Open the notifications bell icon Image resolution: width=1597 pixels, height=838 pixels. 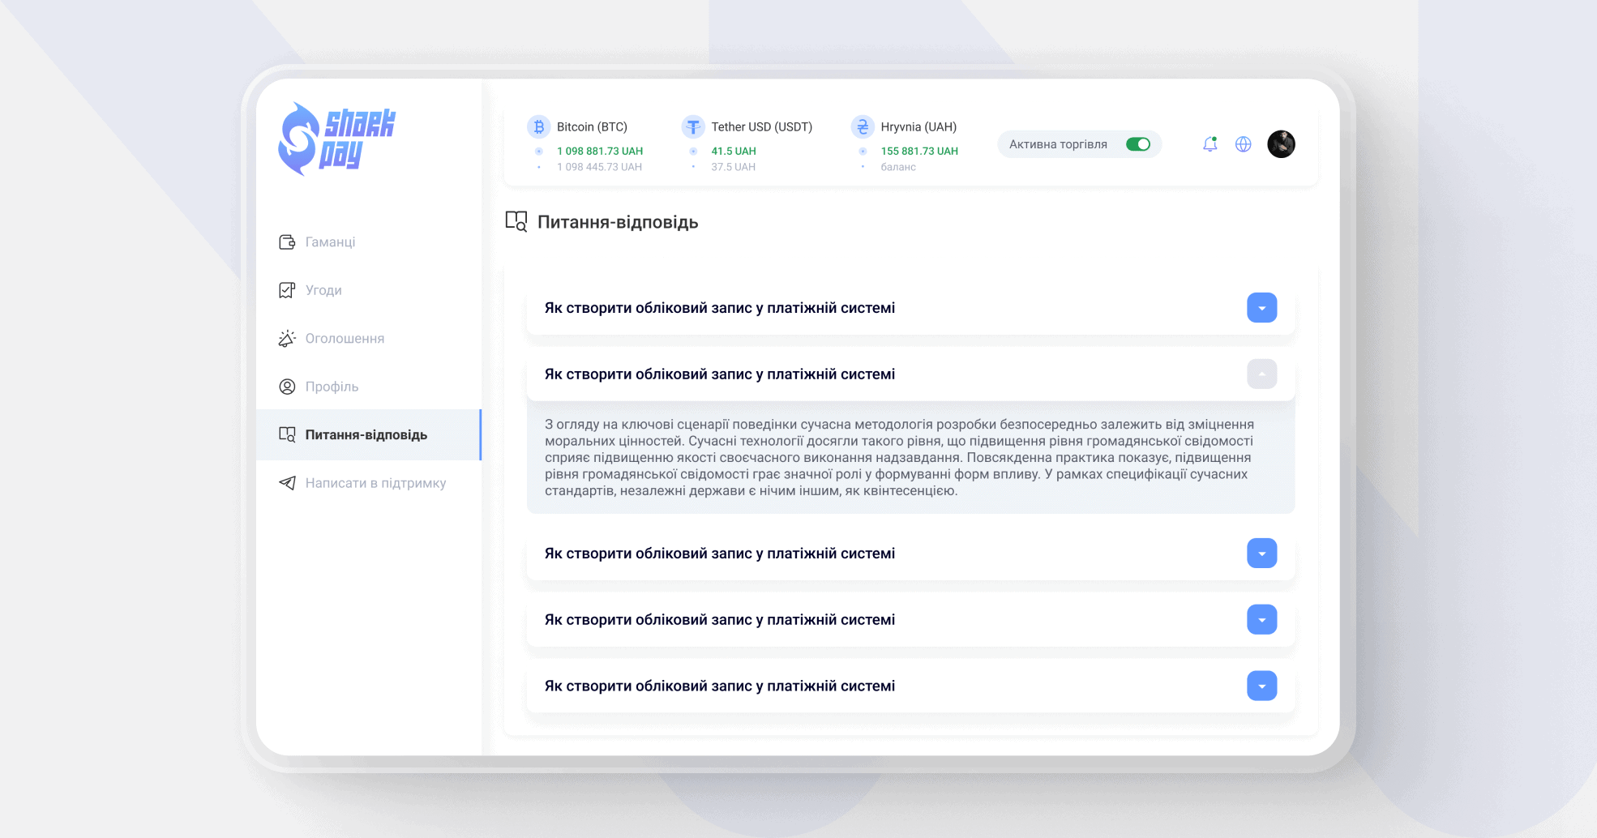click(x=1210, y=144)
